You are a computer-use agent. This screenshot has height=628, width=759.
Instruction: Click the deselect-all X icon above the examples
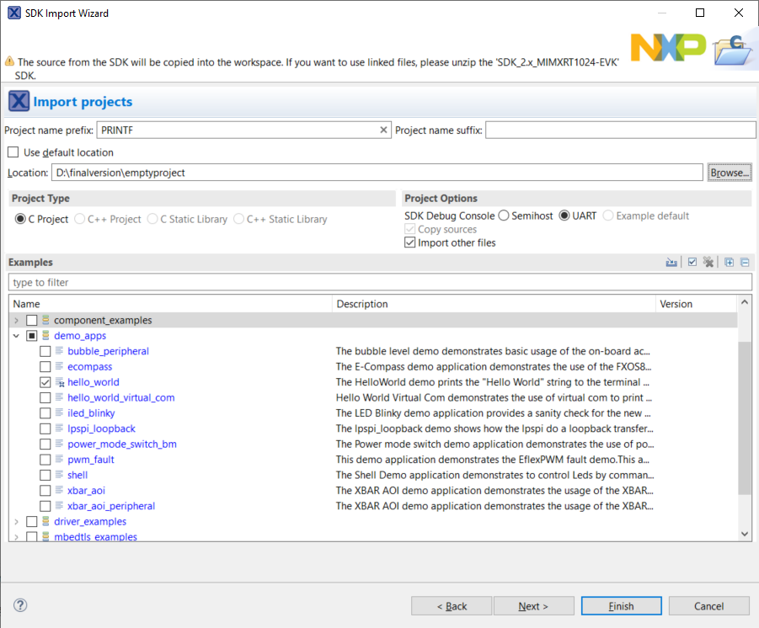point(708,262)
